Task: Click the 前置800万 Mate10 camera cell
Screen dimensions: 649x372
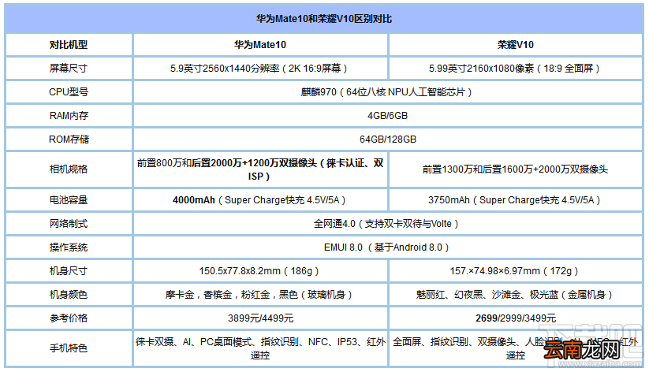Action: [x=260, y=169]
